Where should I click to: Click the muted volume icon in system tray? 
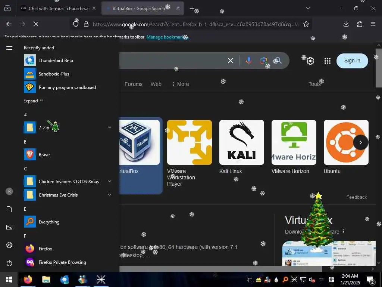click(x=311, y=280)
